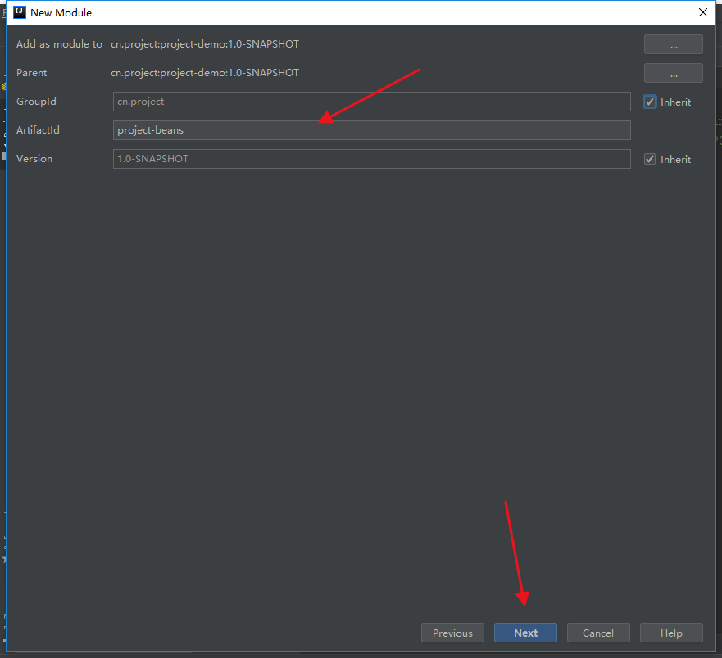722x658 pixels.
Task: Click the Version label
Action: (34, 159)
